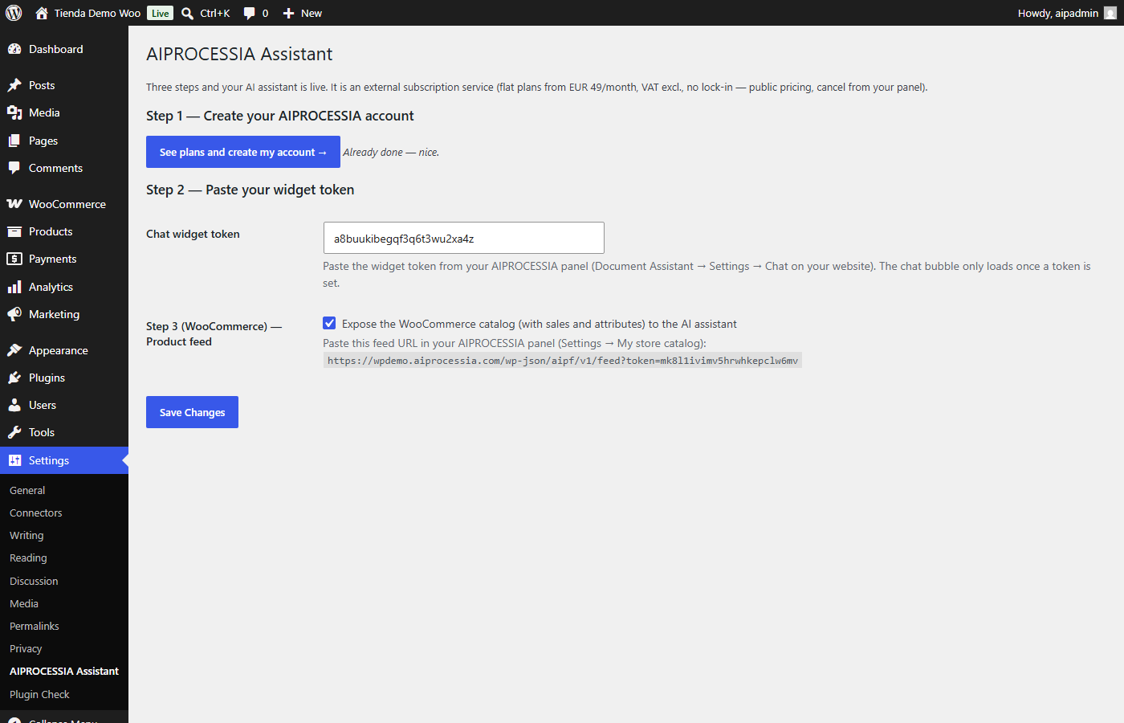This screenshot has height=723, width=1124.
Task: Open Connectors settings submenu link
Action: click(36, 513)
